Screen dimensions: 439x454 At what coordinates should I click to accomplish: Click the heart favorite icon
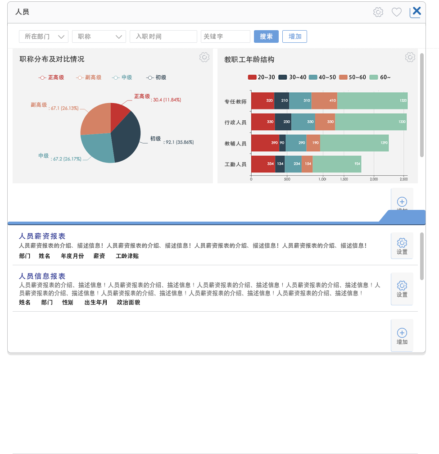click(x=396, y=12)
